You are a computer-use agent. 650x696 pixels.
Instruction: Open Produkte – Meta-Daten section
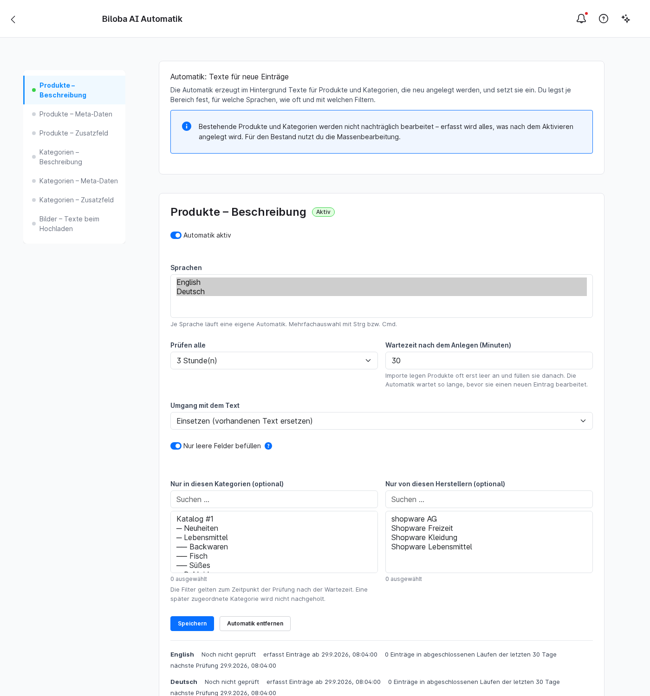click(x=74, y=114)
